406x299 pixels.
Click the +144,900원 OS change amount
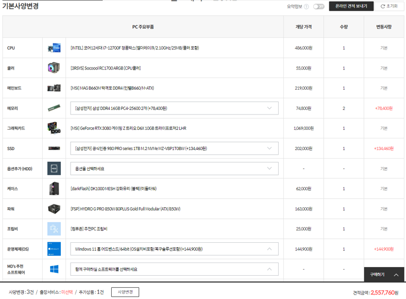coord(384,249)
